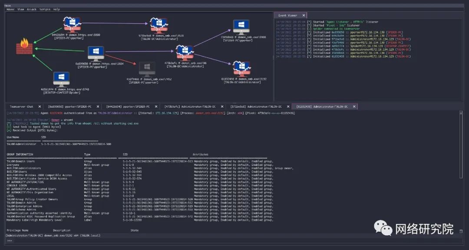Click the Initialized 571be9a8 Administrator event line
Image resolution: width=469 pixels, height=250 pixels.
(x=343, y=39)
